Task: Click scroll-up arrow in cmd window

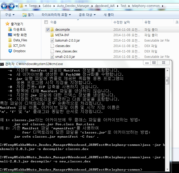Action: coord(167,70)
